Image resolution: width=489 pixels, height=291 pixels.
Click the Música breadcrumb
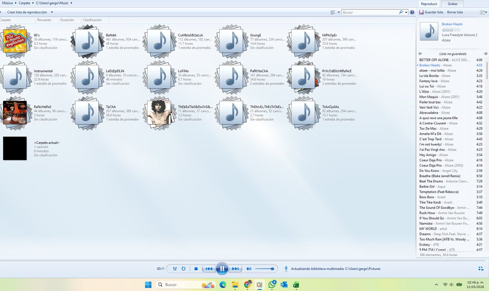(x=7, y=3)
